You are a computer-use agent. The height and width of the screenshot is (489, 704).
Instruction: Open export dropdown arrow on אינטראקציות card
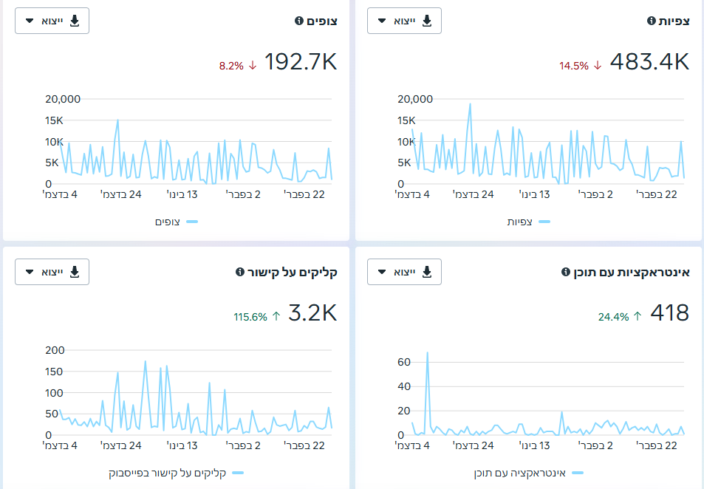pyautogui.click(x=382, y=272)
